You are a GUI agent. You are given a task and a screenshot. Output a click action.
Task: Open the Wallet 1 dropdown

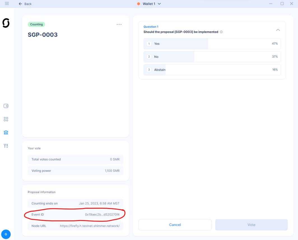[149, 4]
